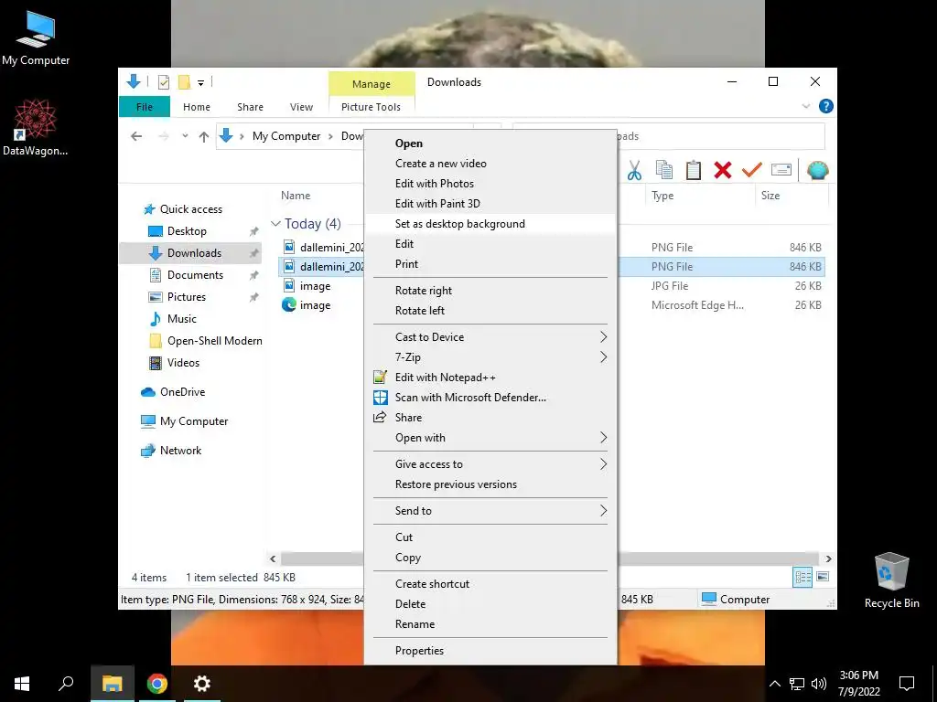Click the File Explorer taskbar icon

pos(112,684)
